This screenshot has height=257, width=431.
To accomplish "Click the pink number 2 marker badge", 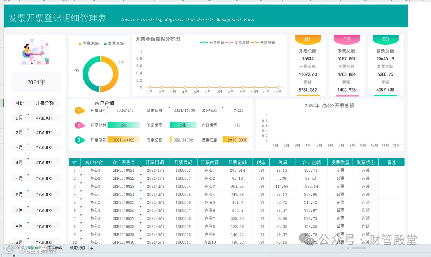I will click(x=80, y=125).
